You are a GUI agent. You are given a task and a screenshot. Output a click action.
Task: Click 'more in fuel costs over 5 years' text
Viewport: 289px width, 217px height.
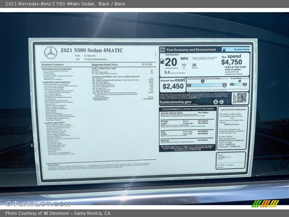236,68
